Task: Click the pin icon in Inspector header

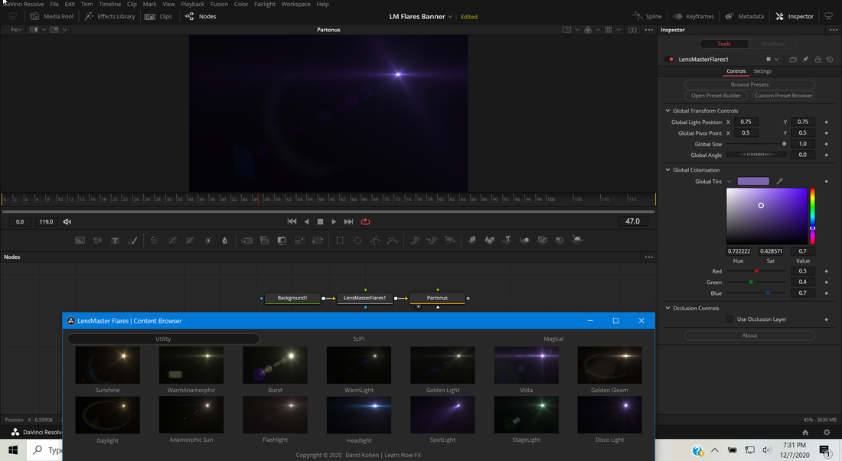Action: pos(805,59)
